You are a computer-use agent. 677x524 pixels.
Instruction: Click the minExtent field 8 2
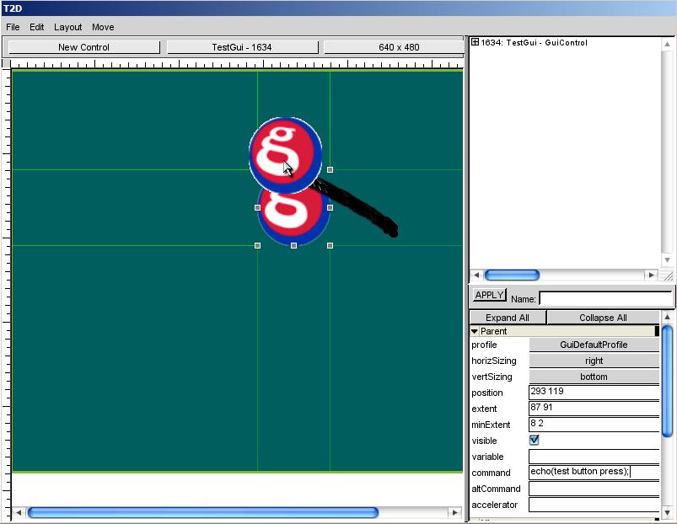(x=594, y=424)
